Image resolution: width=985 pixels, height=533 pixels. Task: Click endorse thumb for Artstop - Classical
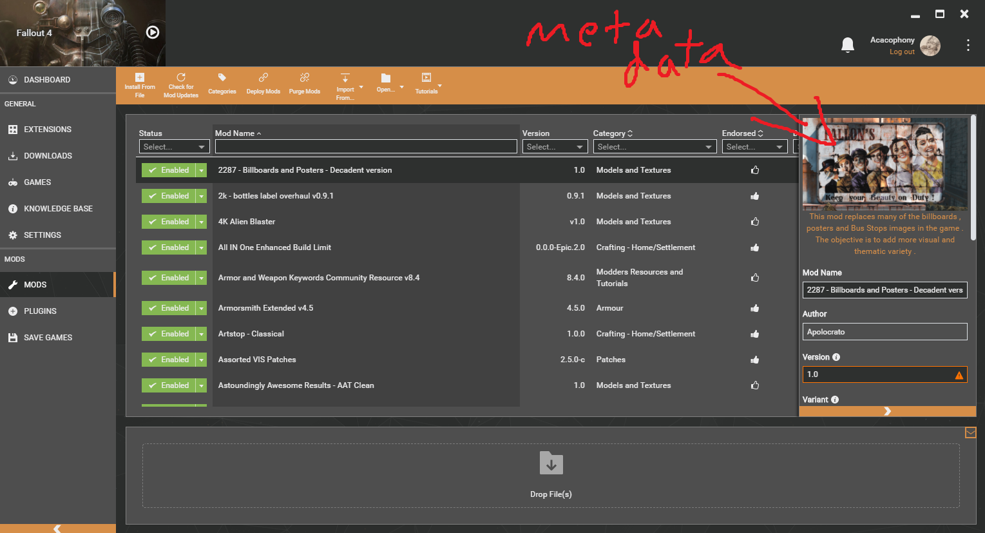755,334
